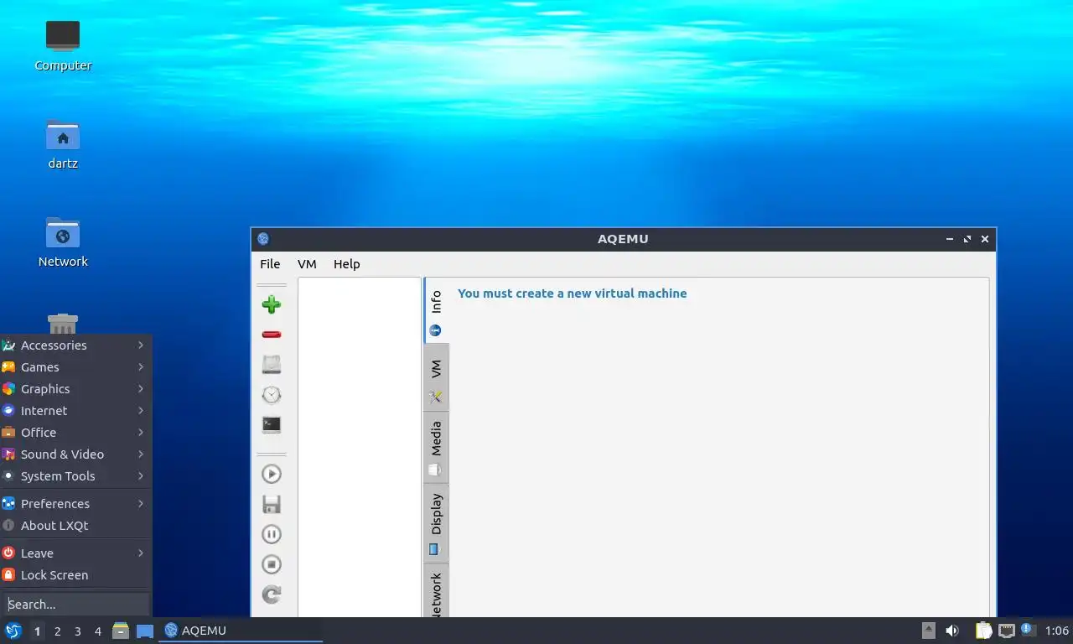Screen dimensions: 1073x644
Task: Click the LXQt start menu button
Action: (13, 631)
